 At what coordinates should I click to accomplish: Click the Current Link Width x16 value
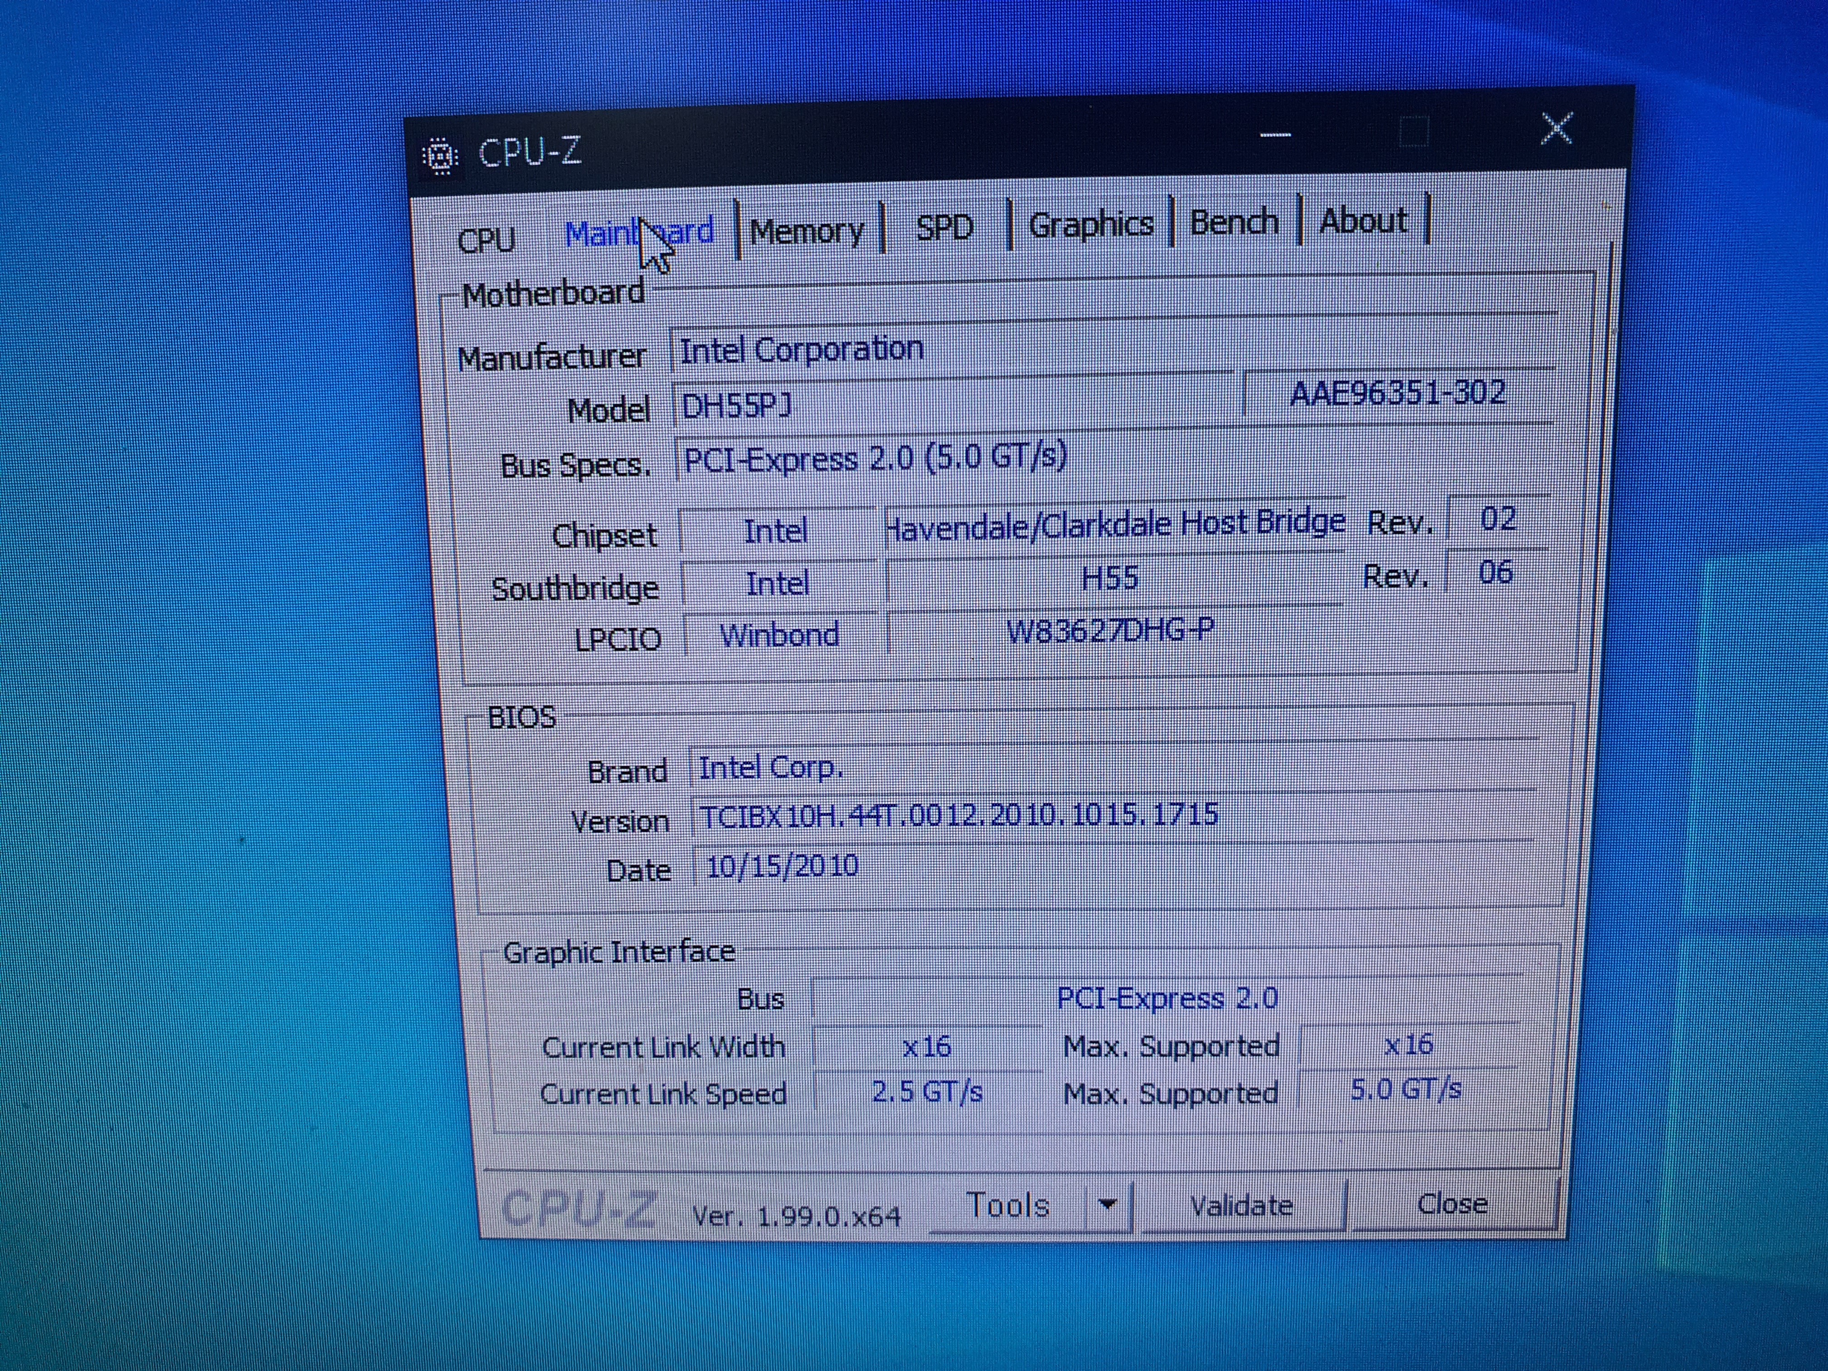coord(926,1047)
